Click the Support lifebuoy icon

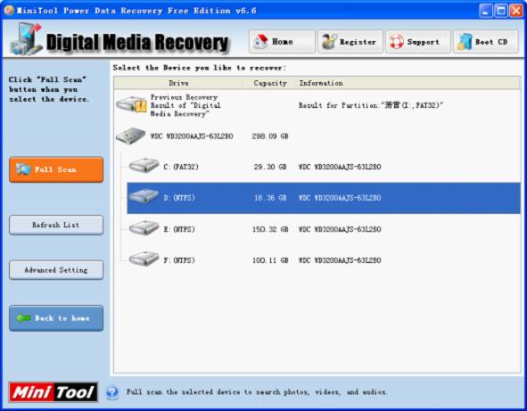pos(397,42)
